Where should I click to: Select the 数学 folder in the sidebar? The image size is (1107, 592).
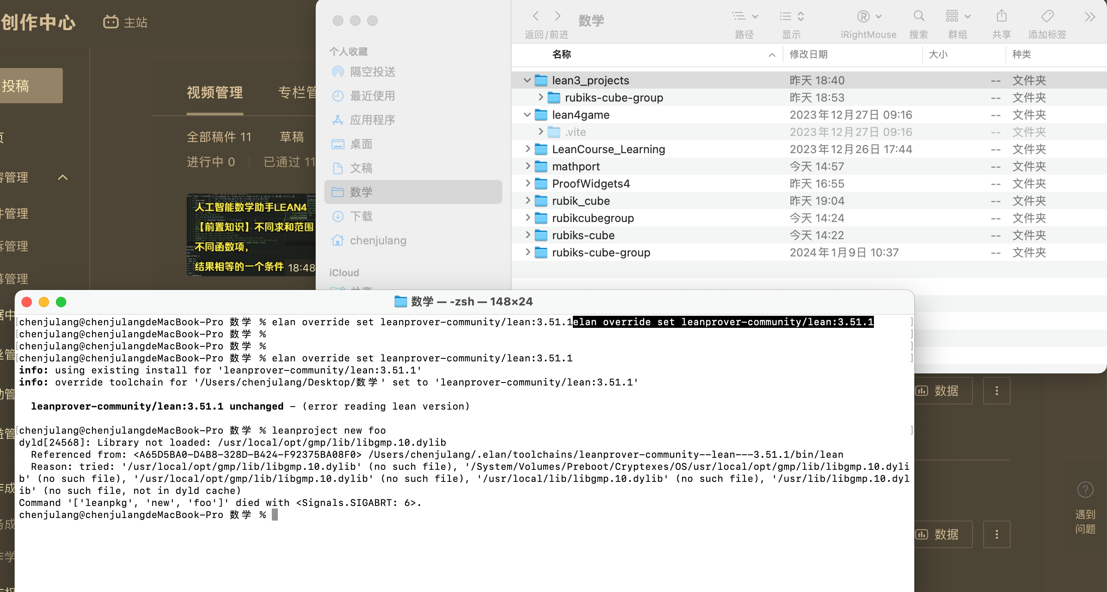(x=413, y=192)
